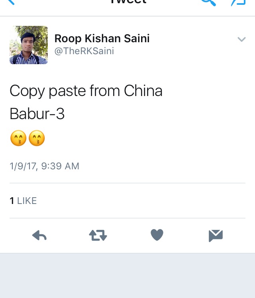
Task: View who liked via 1 LIKE
Action: coord(23,201)
